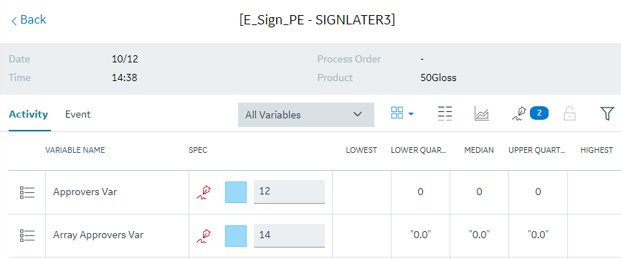
Task: Expand the grid view options arrow
Action: [x=411, y=115]
